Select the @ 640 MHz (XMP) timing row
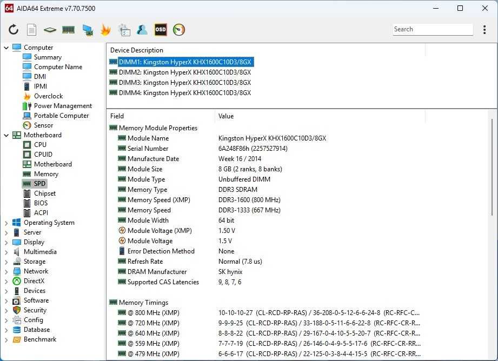Viewport: 498px width, 361px height. 265,333
